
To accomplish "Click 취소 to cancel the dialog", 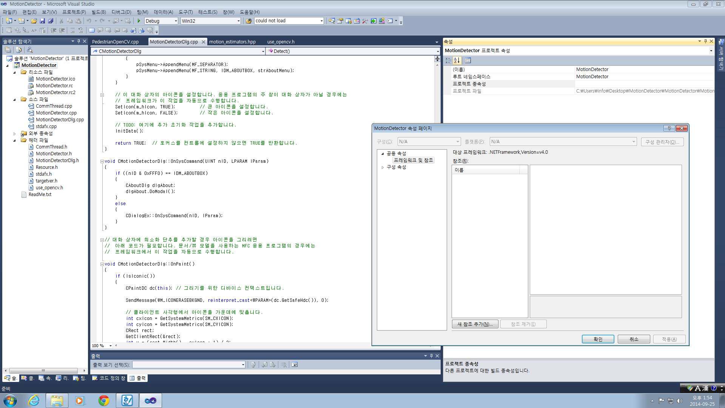I will [x=634, y=339].
